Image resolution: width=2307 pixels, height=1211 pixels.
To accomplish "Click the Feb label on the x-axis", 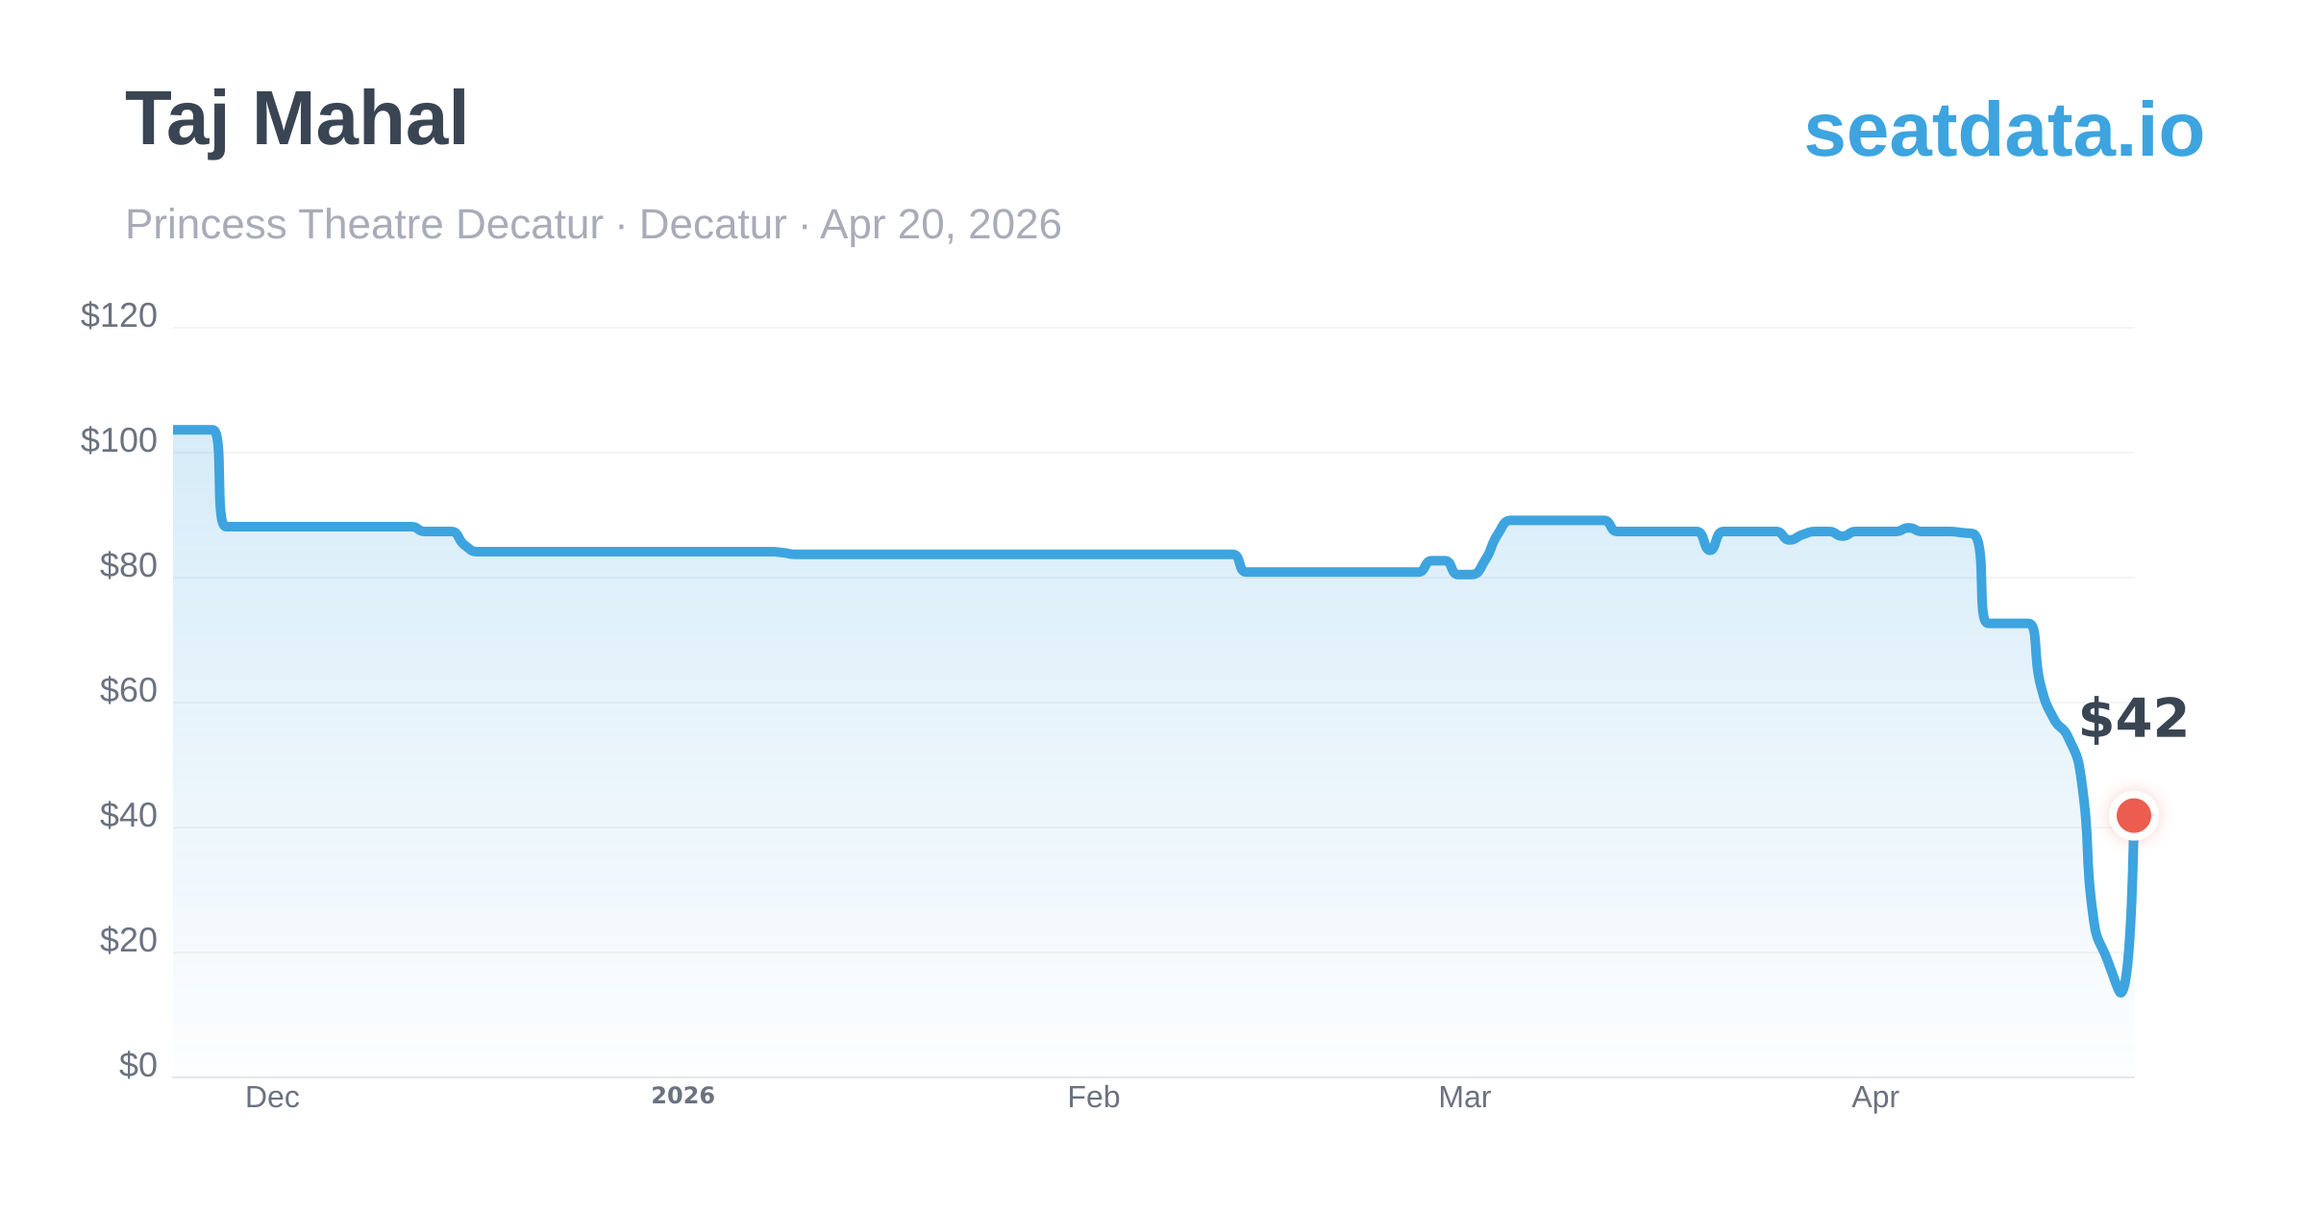I will click(x=1093, y=1098).
